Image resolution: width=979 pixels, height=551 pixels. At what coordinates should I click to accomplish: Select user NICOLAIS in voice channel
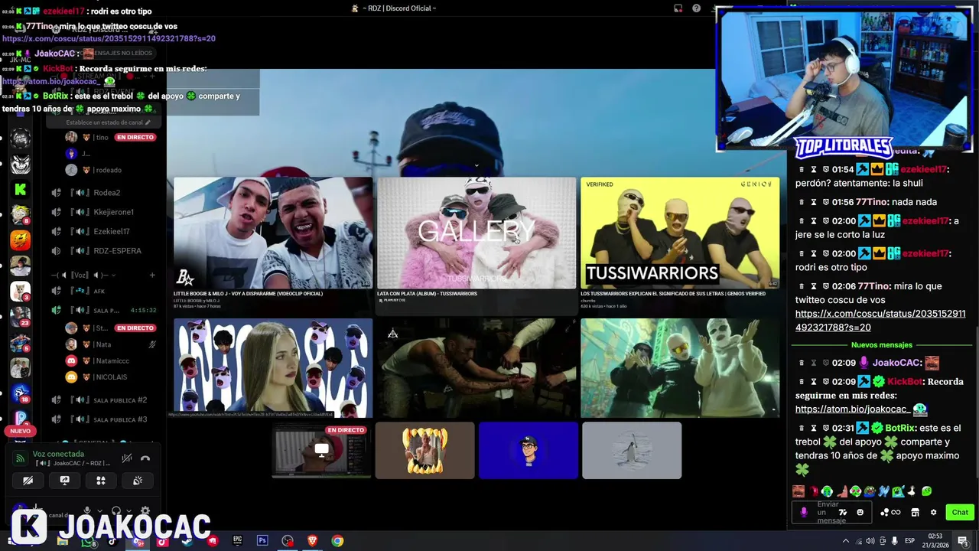(111, 377)
